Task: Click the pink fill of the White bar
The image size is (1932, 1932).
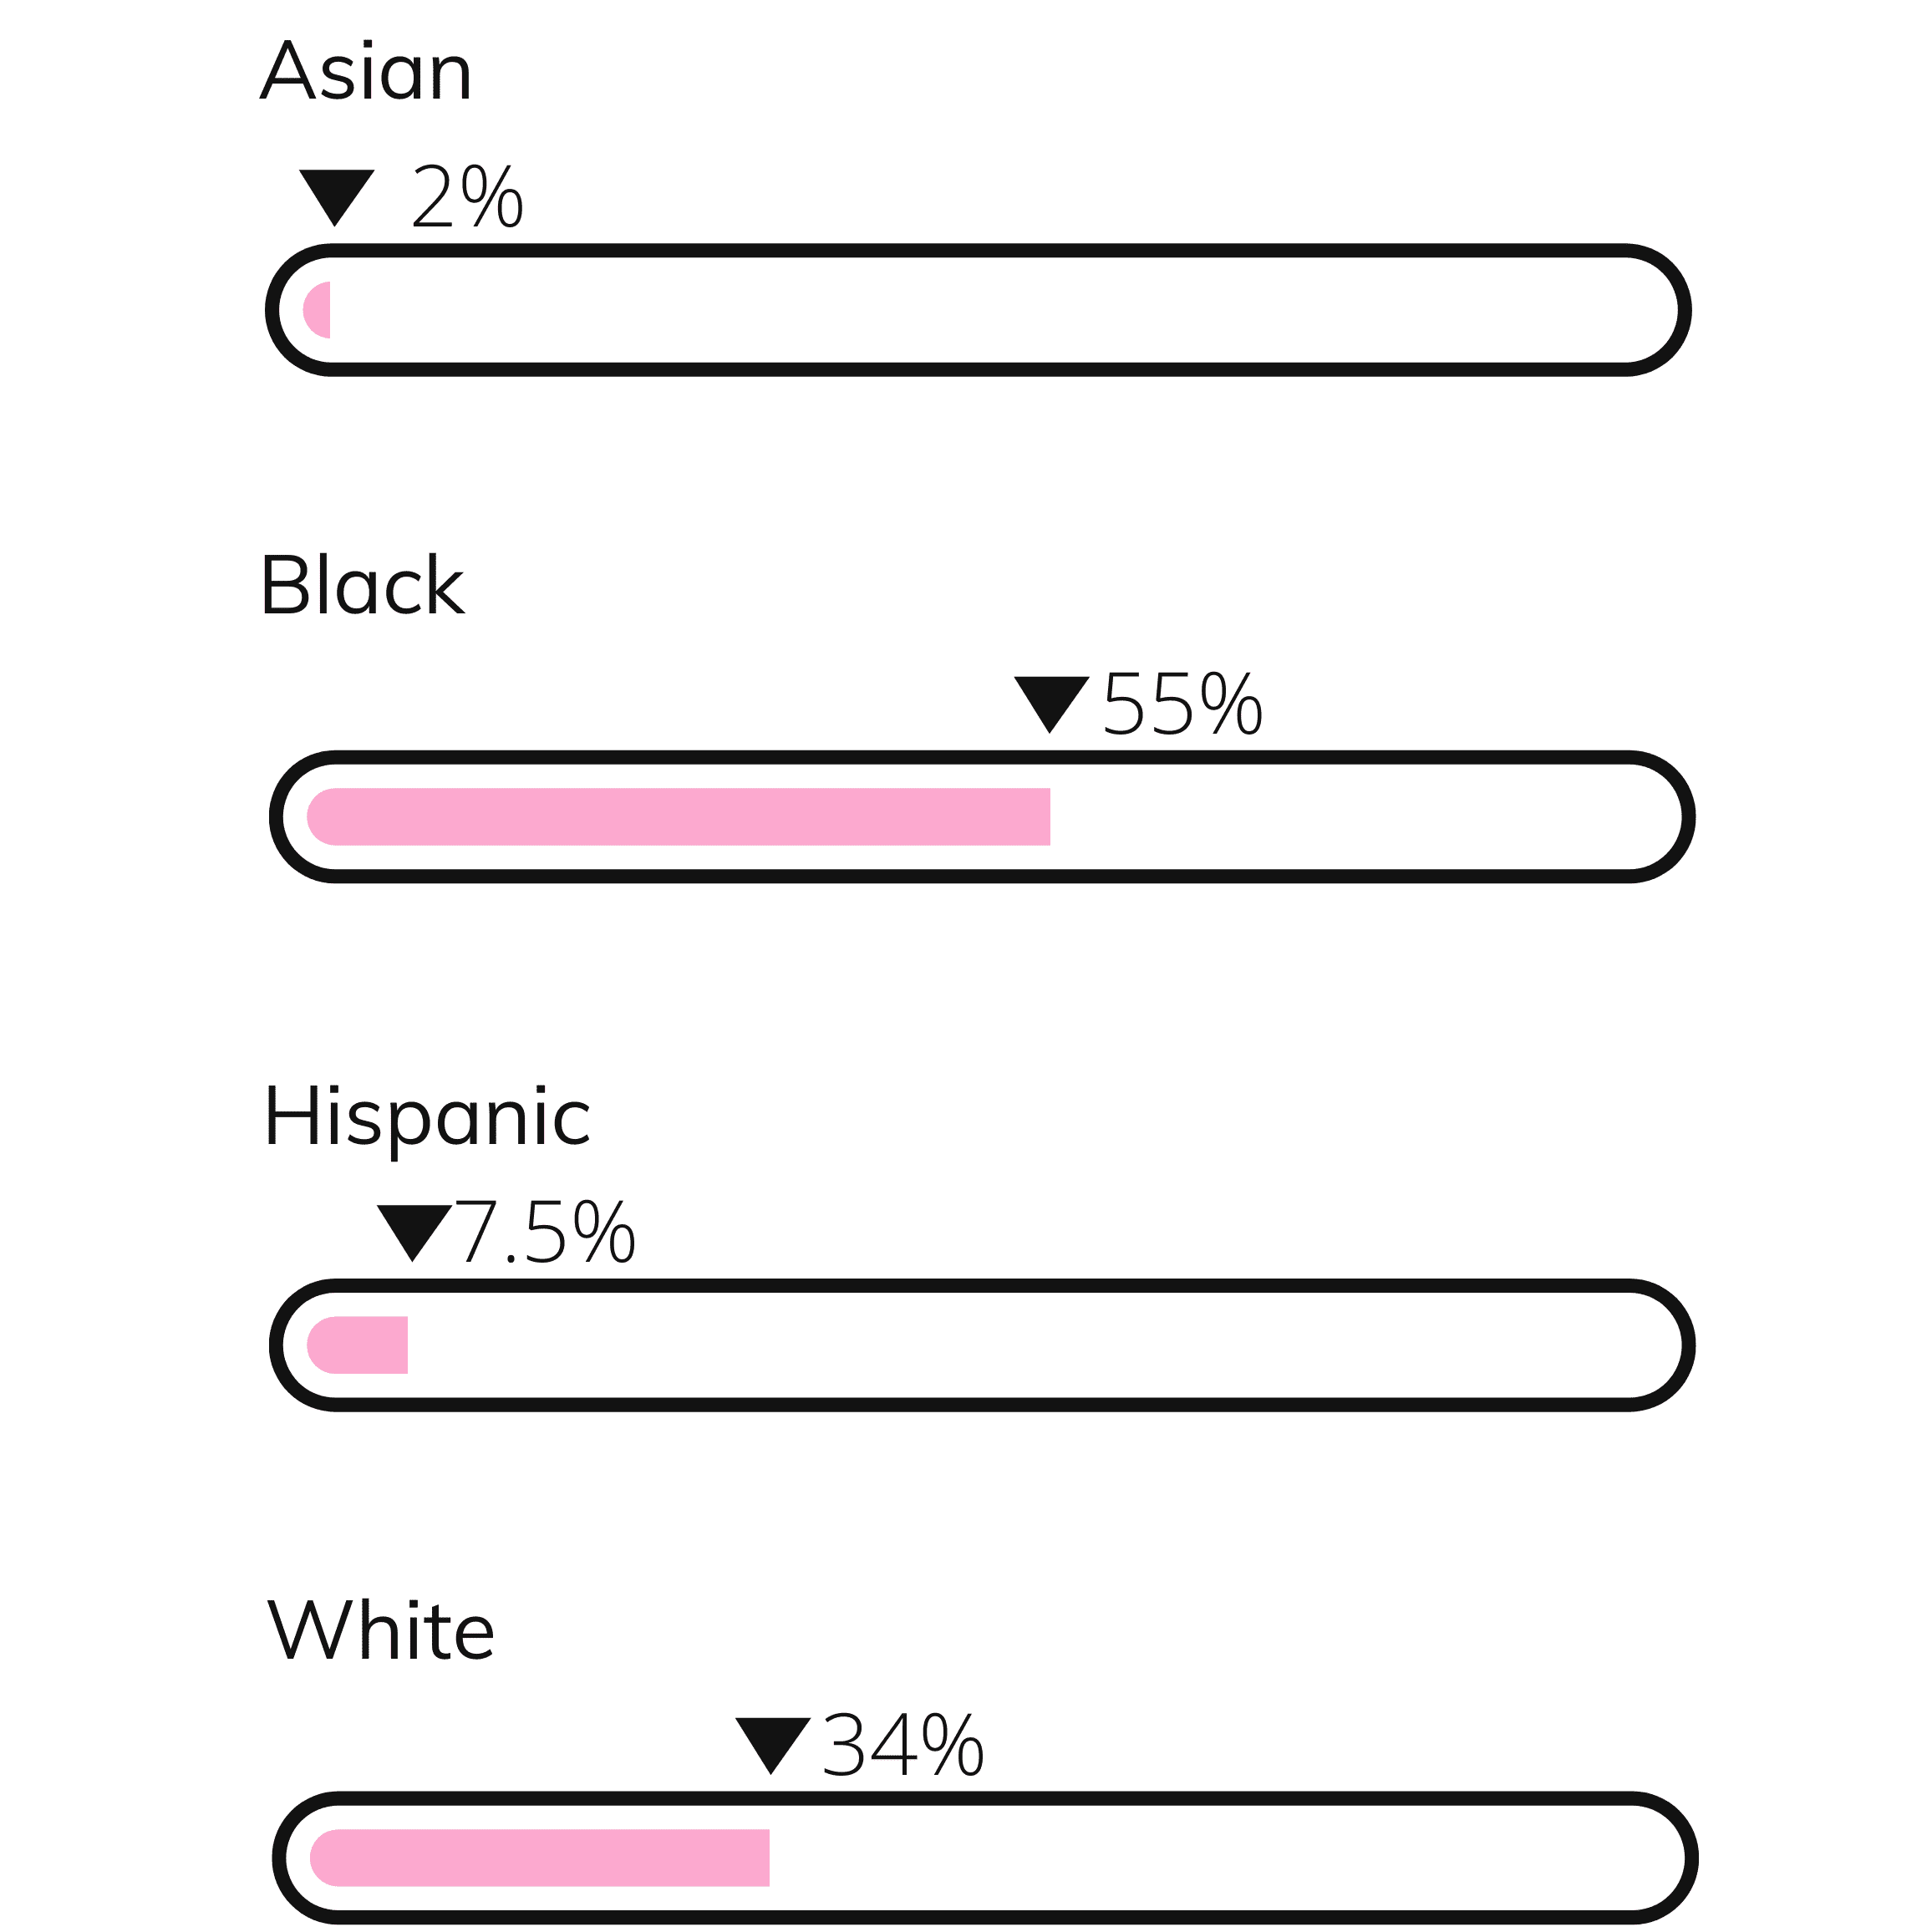Action: tap(540, 1858)
